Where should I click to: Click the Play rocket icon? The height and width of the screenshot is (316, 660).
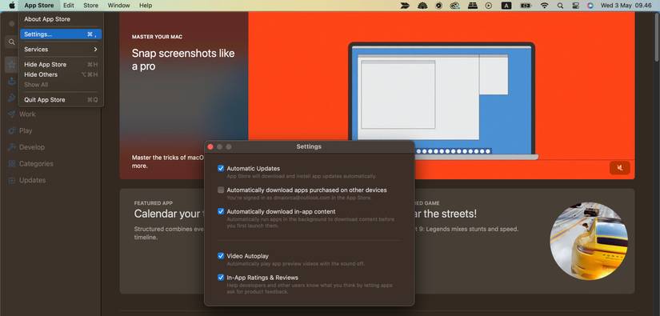[x=12, y=130]
